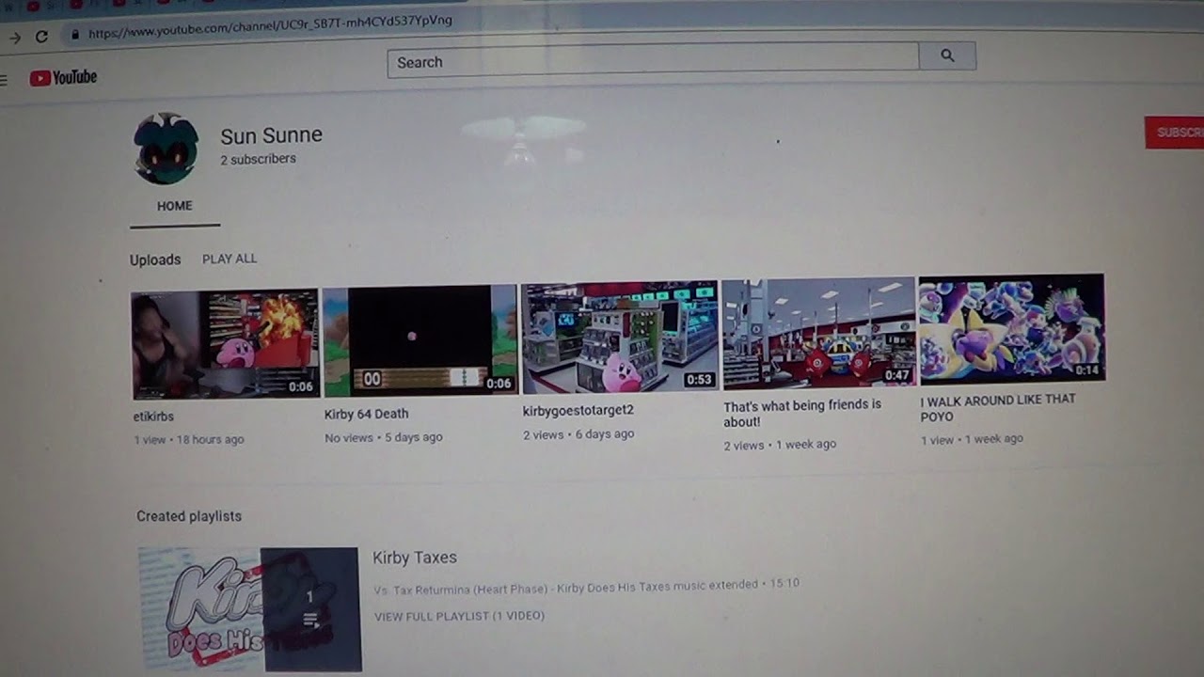Click the "2 subscribers" text
Viewport: 1204px width, 677px height.
click(258, 159)
